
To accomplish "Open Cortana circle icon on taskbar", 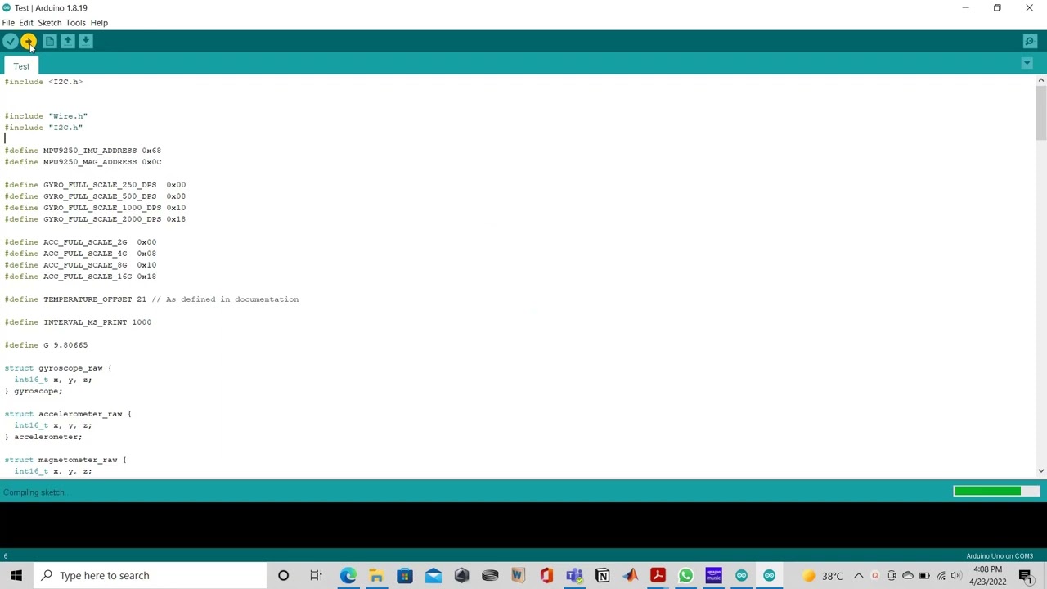I will coord(283,575).
